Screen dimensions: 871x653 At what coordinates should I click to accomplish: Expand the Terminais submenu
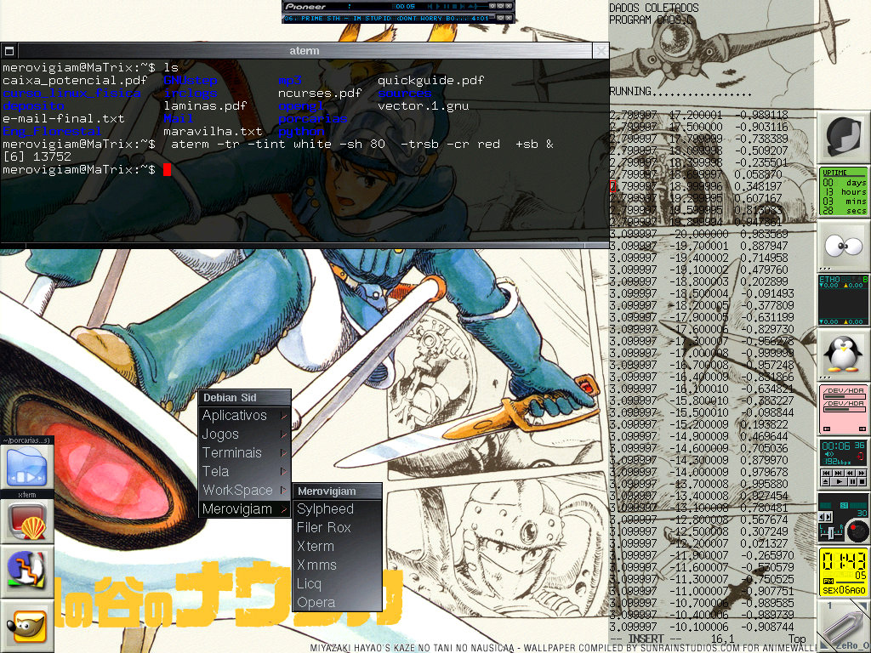(244, 452)
